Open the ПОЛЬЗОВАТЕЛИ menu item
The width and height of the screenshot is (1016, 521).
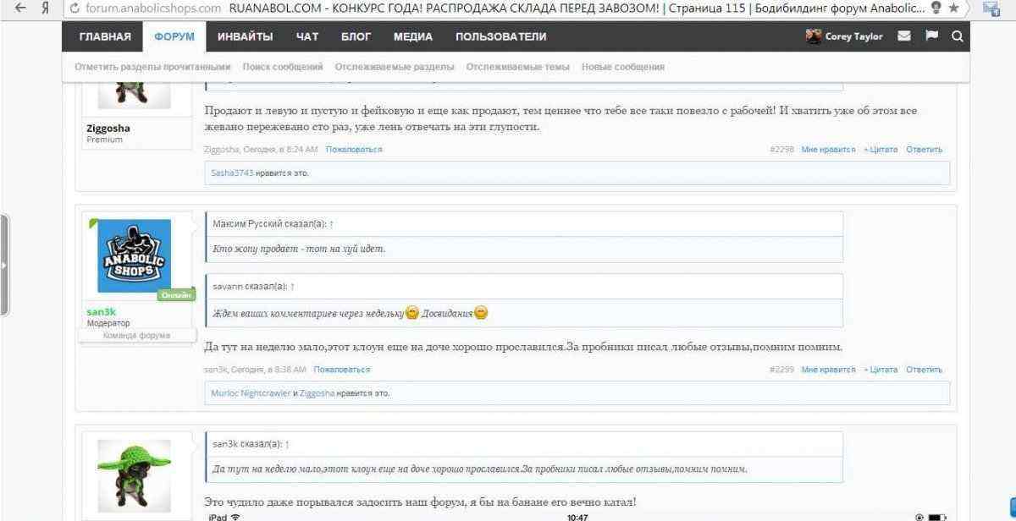tap(500, 36)
